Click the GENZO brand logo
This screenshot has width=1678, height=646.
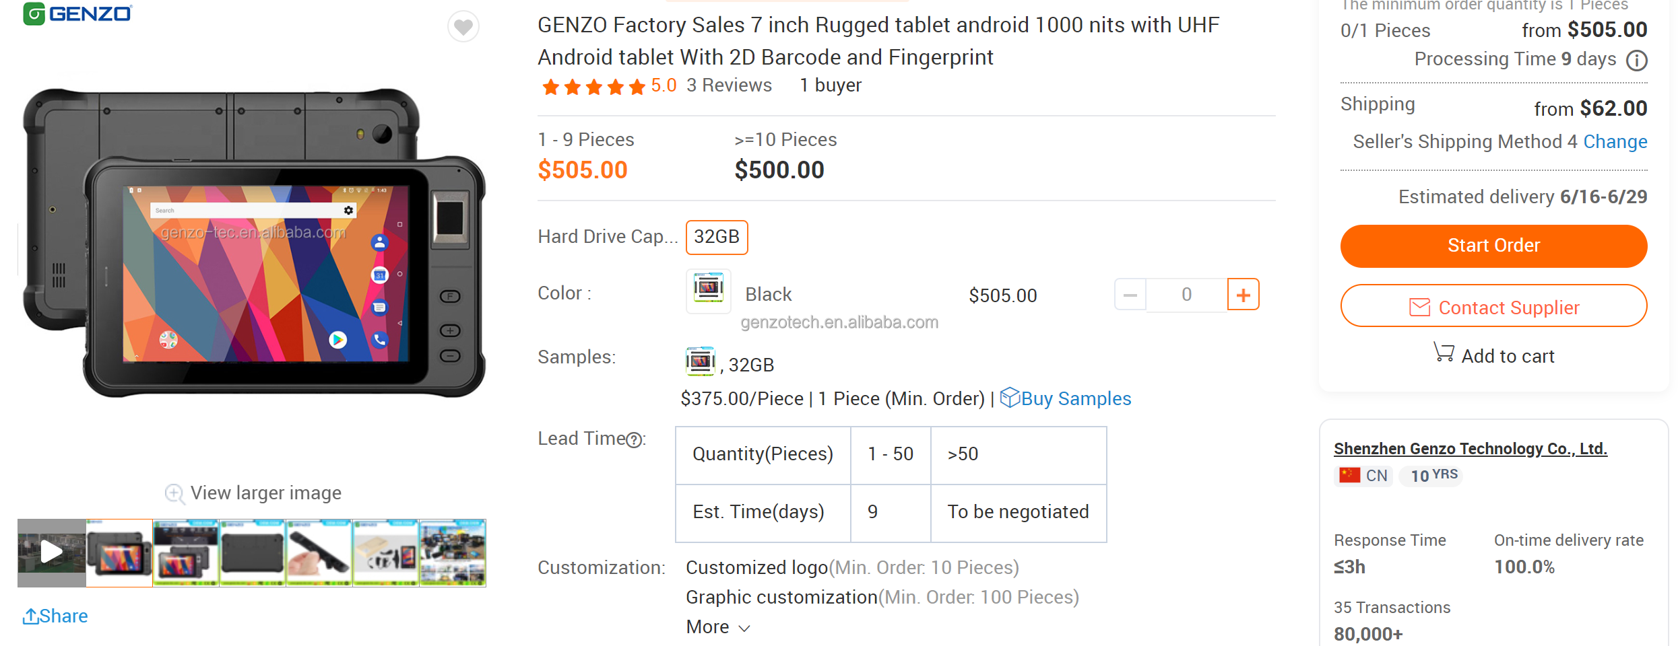pos(78,13)
